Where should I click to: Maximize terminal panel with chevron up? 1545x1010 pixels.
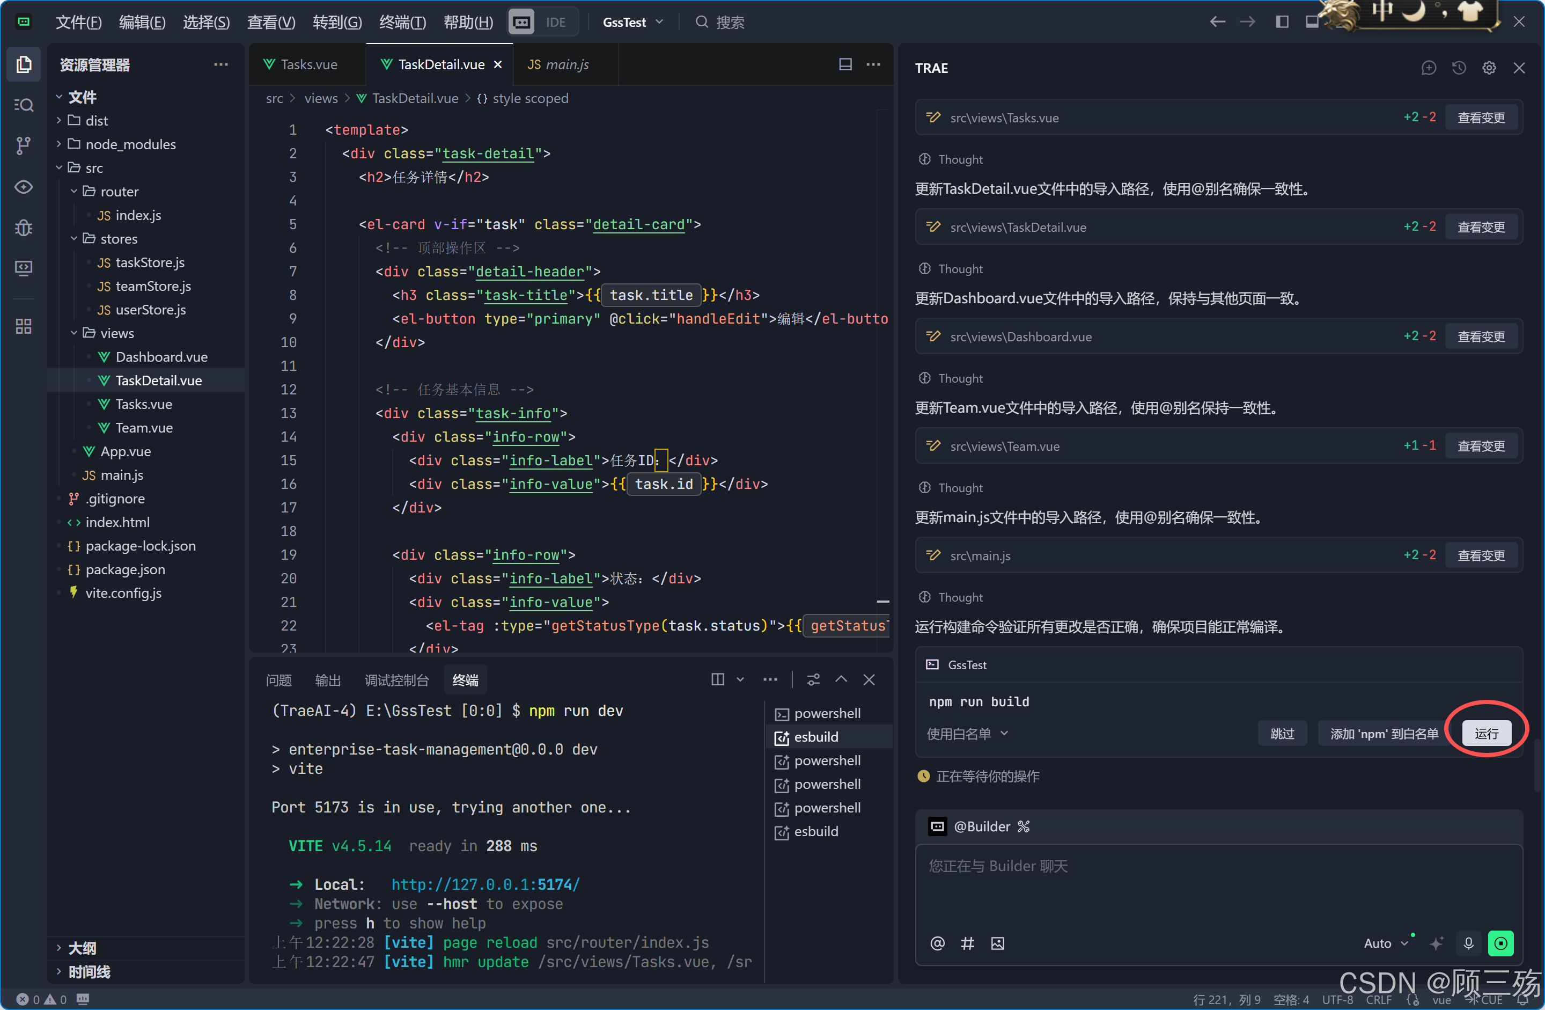point(841,679)
